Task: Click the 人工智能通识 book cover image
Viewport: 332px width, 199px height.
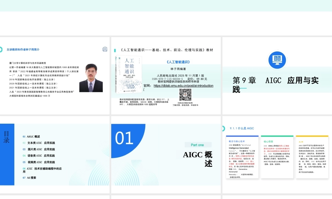Action: (128, 74)
